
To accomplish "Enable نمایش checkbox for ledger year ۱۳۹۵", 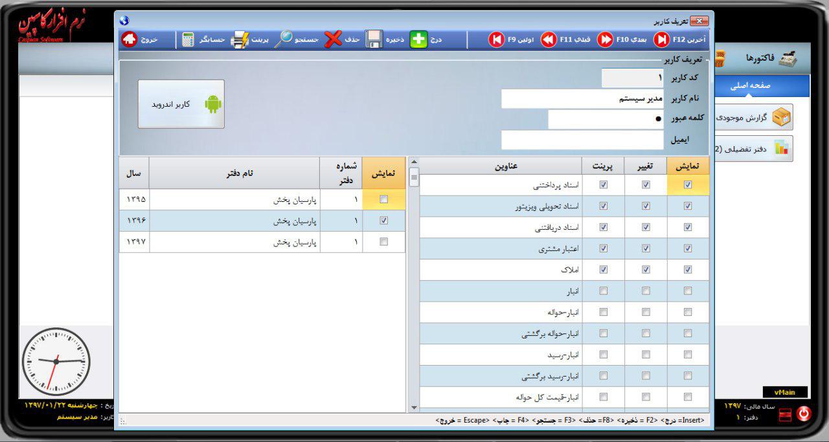I will click(383, 199).
